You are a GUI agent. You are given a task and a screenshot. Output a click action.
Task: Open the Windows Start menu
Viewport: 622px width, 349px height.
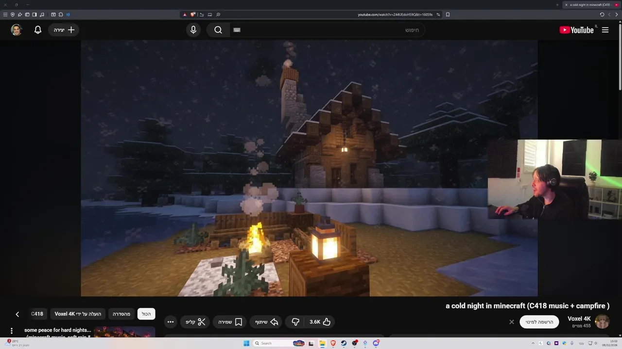tap(246, 343)
